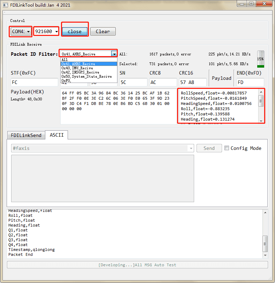Select 0x41,AHRS_Recive in filter list
Viewport: 275px width, 283px height.
pyautogui.click(x=89, y=64)
